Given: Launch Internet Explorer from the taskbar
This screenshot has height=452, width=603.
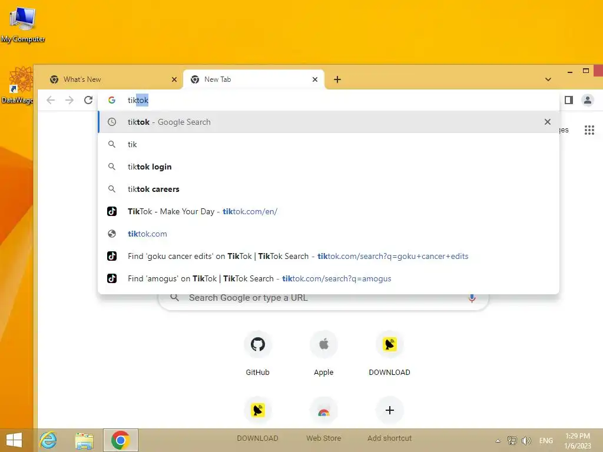Looking at the screenshot, I should [48, 440].
